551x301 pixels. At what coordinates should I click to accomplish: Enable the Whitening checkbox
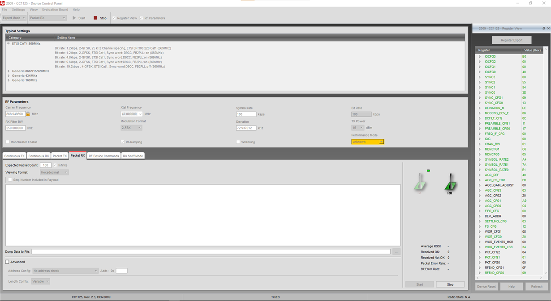coord(238,142)
